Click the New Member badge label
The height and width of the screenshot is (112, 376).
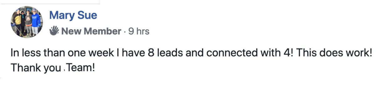[91, 31]
